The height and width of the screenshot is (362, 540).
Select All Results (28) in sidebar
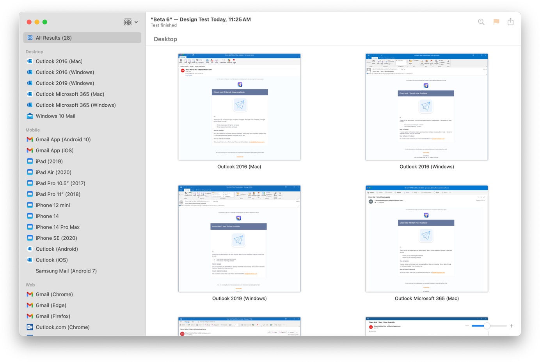82,38
